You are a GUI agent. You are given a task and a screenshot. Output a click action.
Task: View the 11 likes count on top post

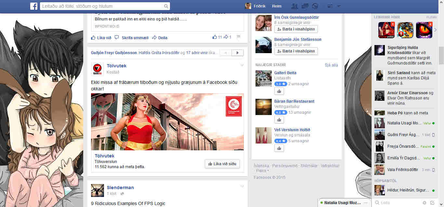(217, 37)
